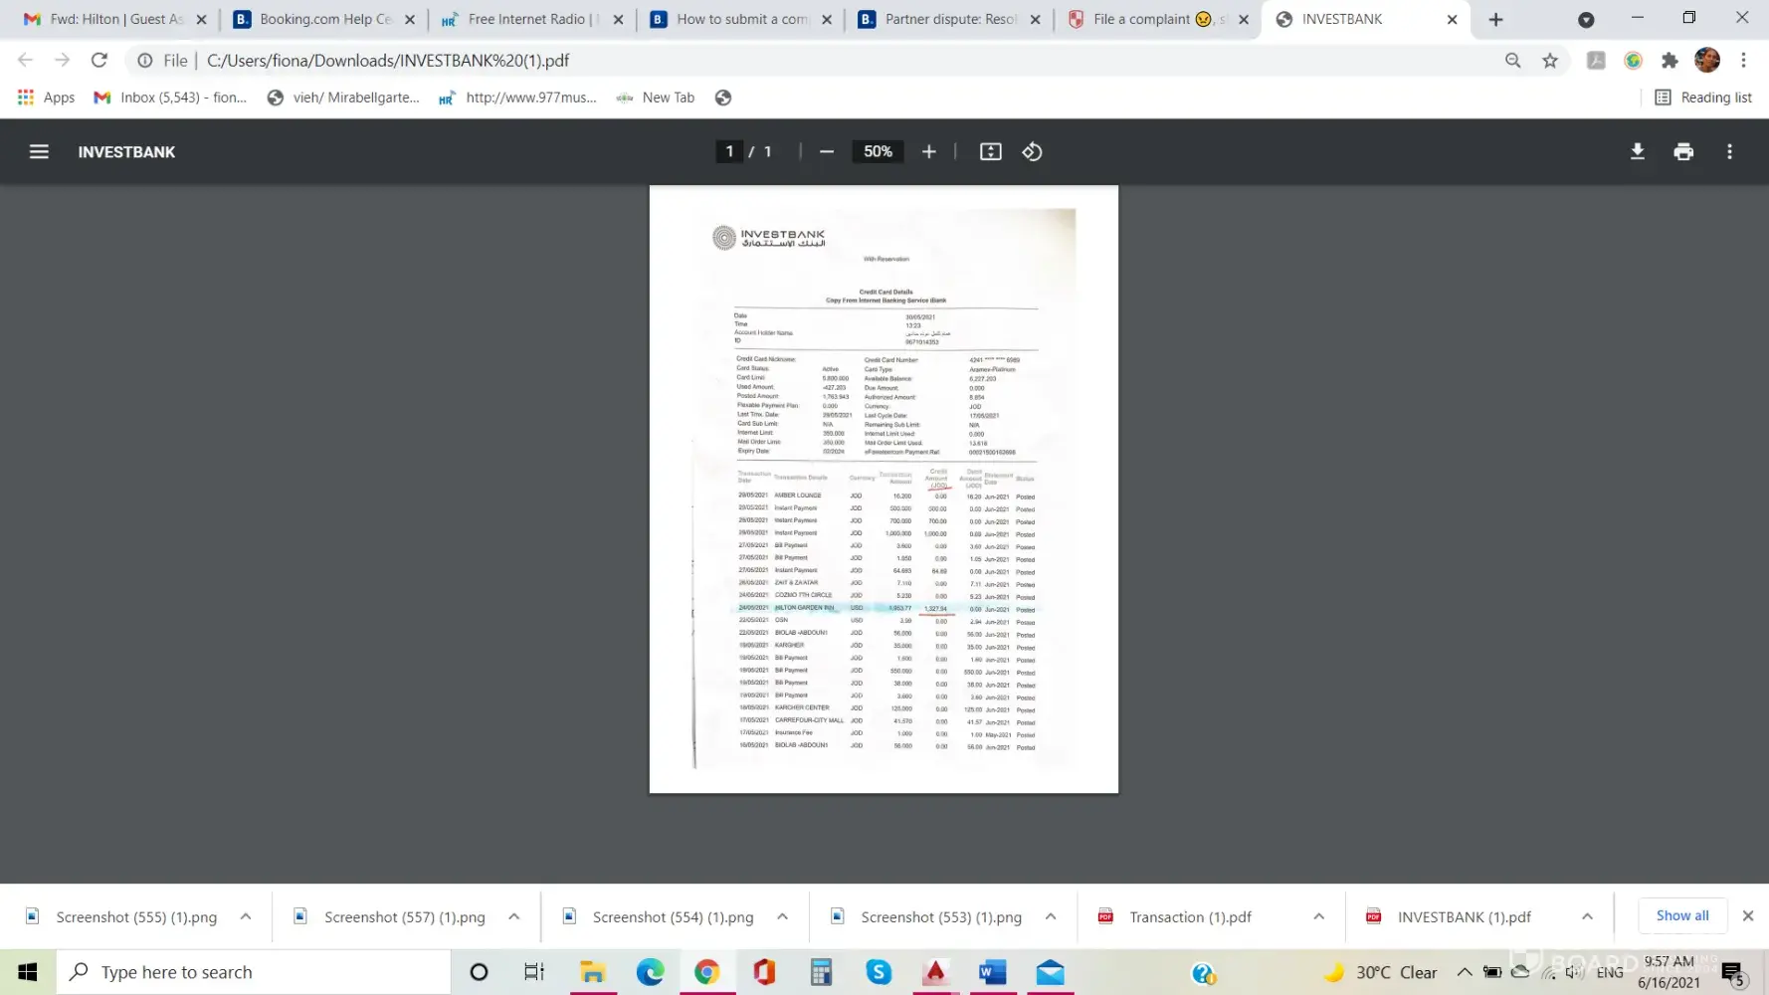The width and height of the screenshot is (1769, 995).
Task: Click Show all downloads
Action: pos(1681,915)
